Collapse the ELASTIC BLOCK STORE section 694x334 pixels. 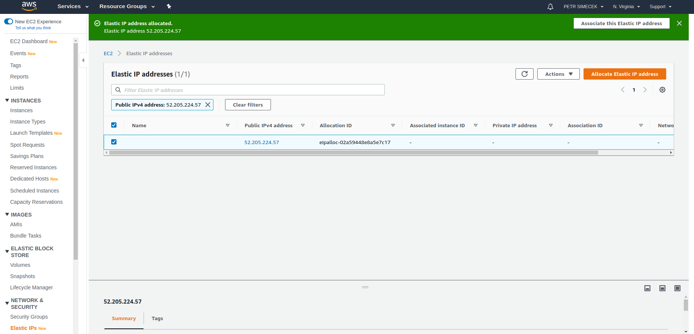tap(7, 251)
